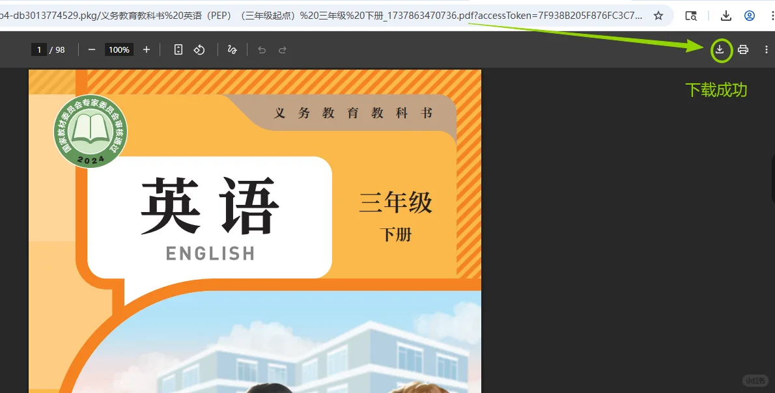Print the PDF document
The height and width of the screenshot is (393, 775).
coord(743,49)
